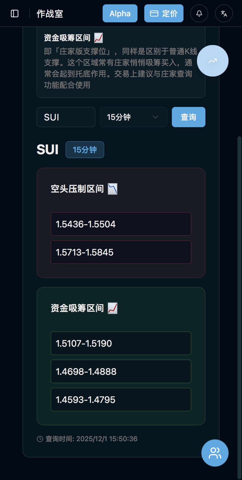The image size is (242, 480).
Task: Click the uptrend chart emoji in the green panel
Action: point(113,308)
